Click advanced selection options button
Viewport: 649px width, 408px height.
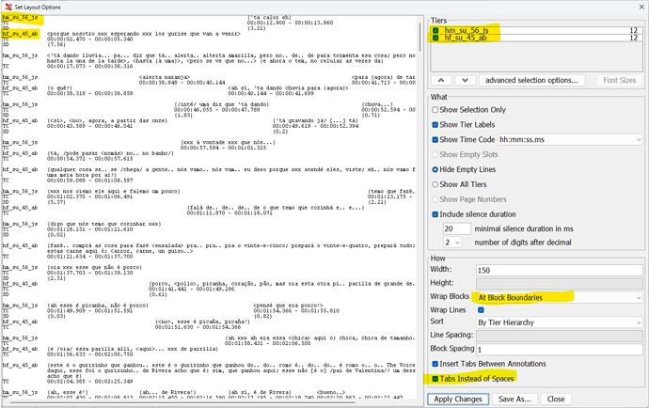coord(531,80)
